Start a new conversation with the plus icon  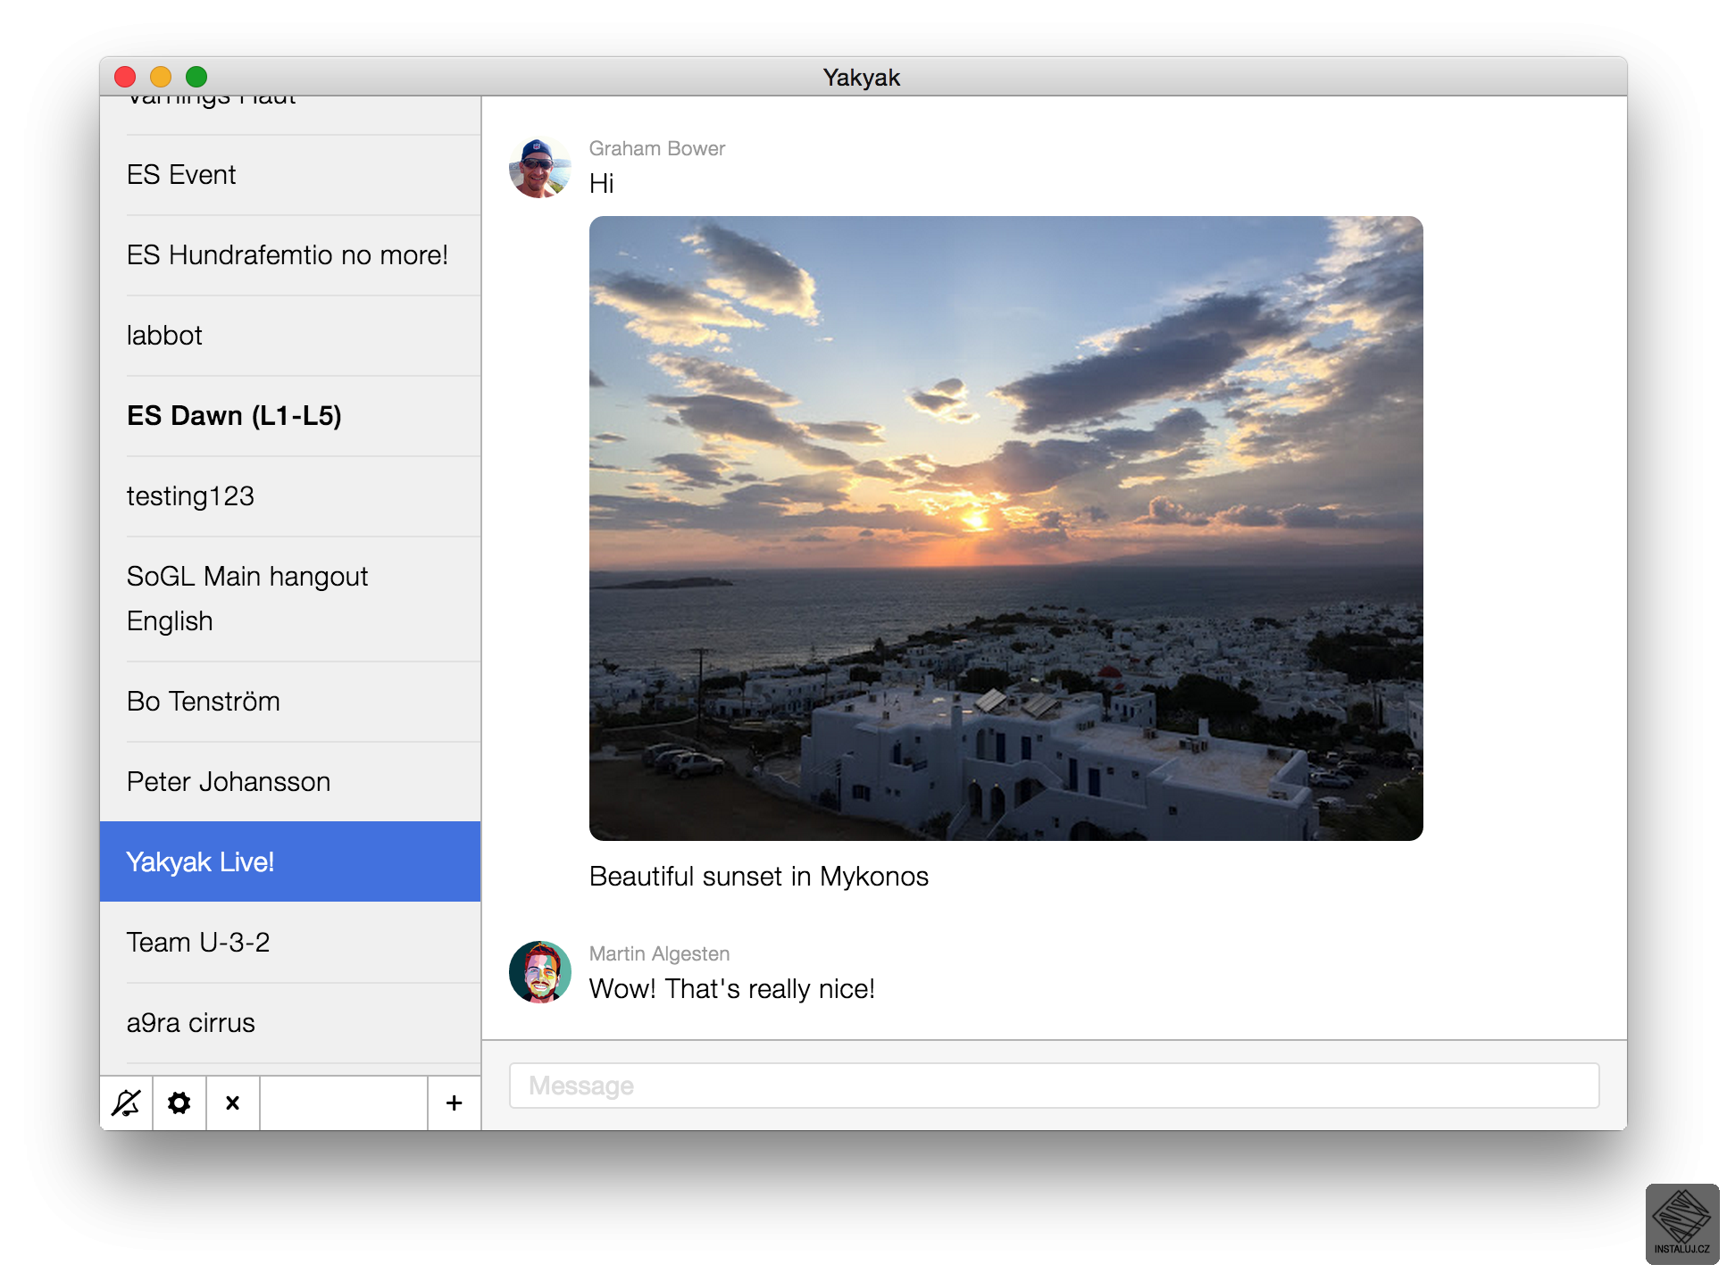tap(454, 1103)
